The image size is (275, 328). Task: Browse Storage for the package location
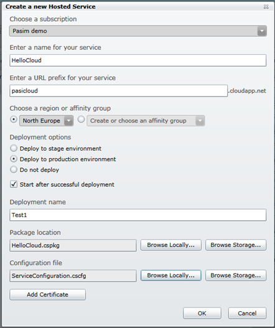(236, 245)
